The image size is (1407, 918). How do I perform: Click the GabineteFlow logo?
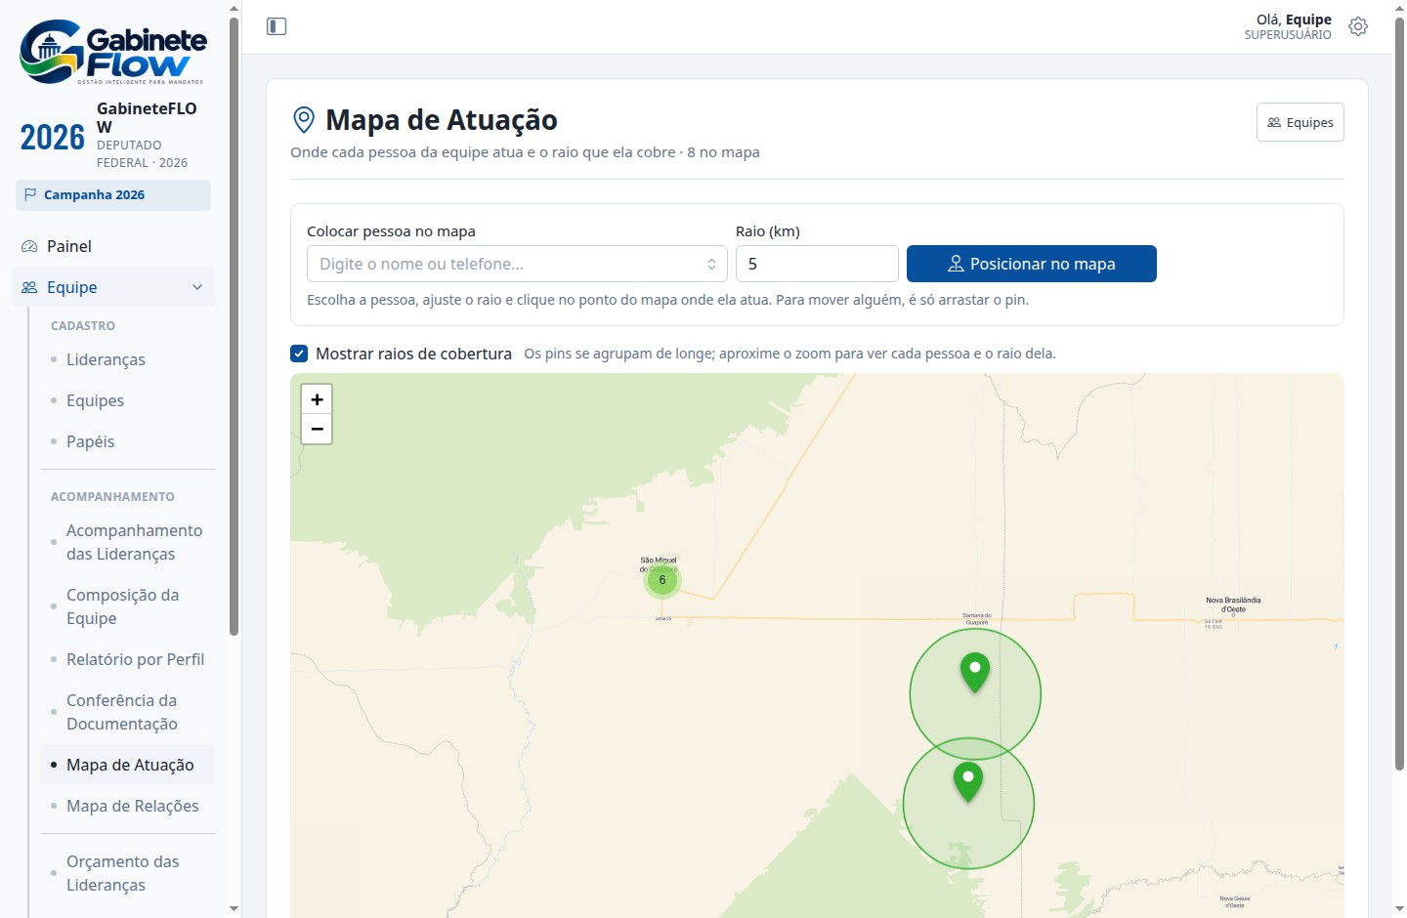click(113, 53)
